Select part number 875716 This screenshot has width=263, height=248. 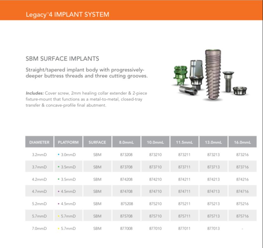[x=242, y=216]
